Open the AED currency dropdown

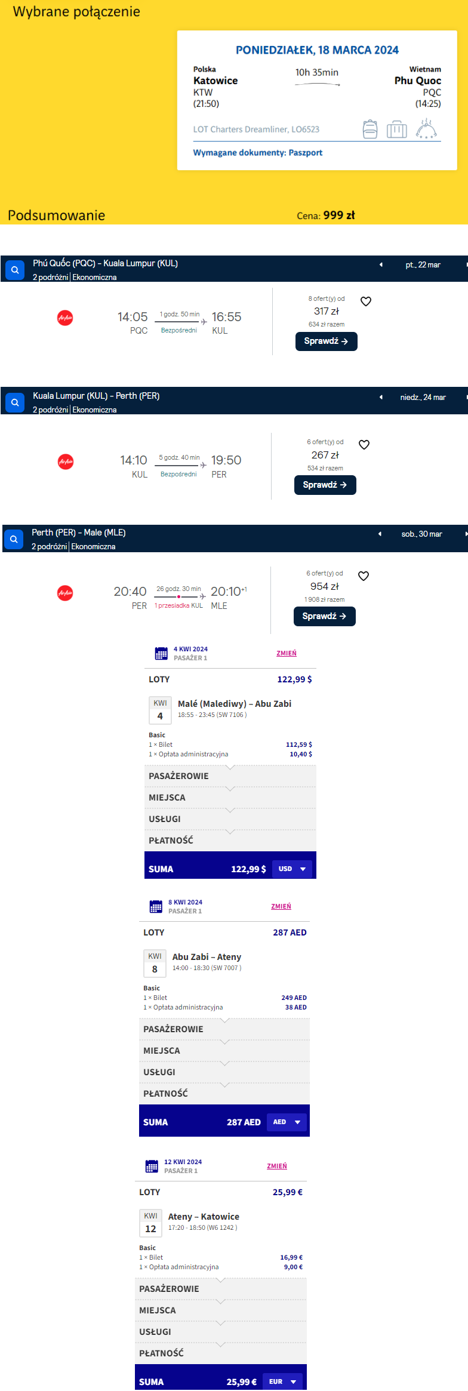click(287, 1122)
